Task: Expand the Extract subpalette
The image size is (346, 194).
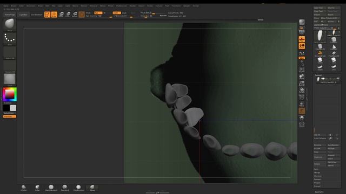Action: (317, 186)
